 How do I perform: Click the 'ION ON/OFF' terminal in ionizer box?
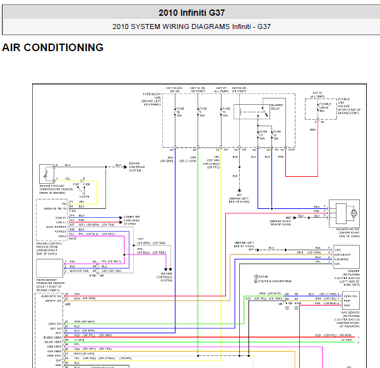pos(342,254)
